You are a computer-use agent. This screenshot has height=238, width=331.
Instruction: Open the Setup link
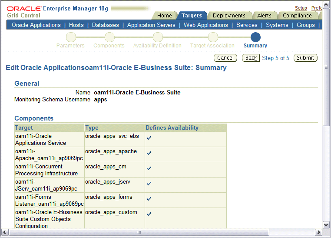click(301, 8)
